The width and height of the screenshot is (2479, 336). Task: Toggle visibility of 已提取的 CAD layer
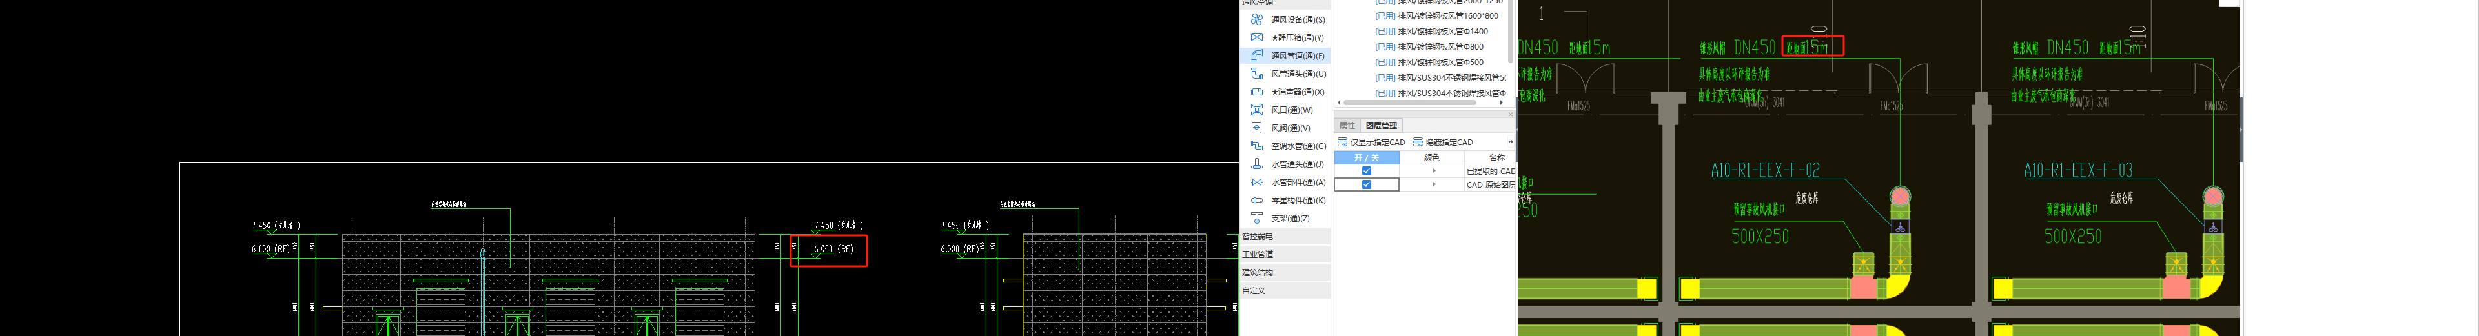[x=1367, y=171]
